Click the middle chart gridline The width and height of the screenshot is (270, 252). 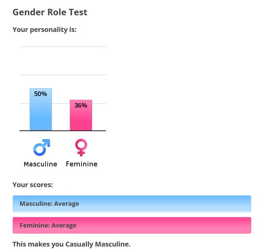point(63,75)
